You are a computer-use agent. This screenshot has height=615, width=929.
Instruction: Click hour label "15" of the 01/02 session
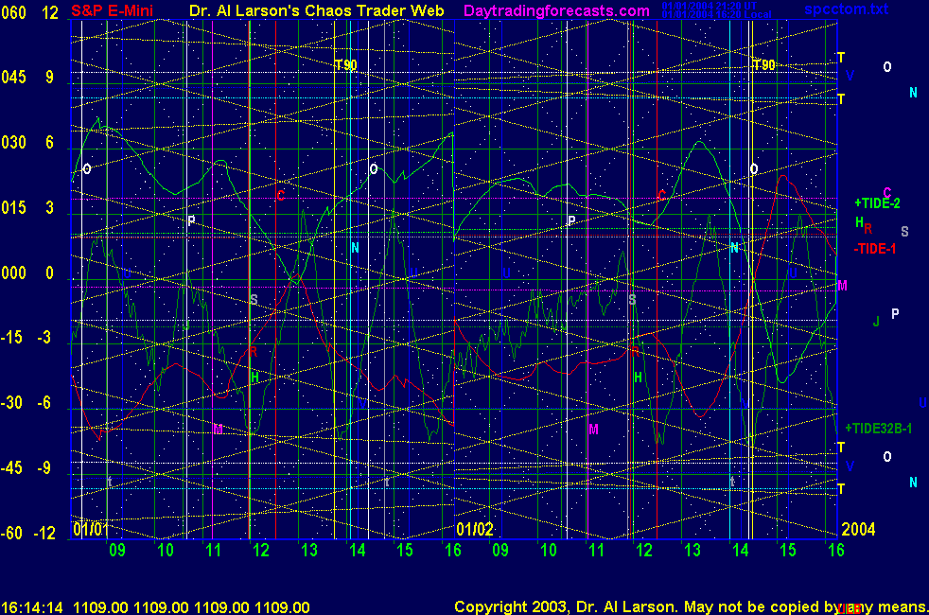[x=788, y=550]
